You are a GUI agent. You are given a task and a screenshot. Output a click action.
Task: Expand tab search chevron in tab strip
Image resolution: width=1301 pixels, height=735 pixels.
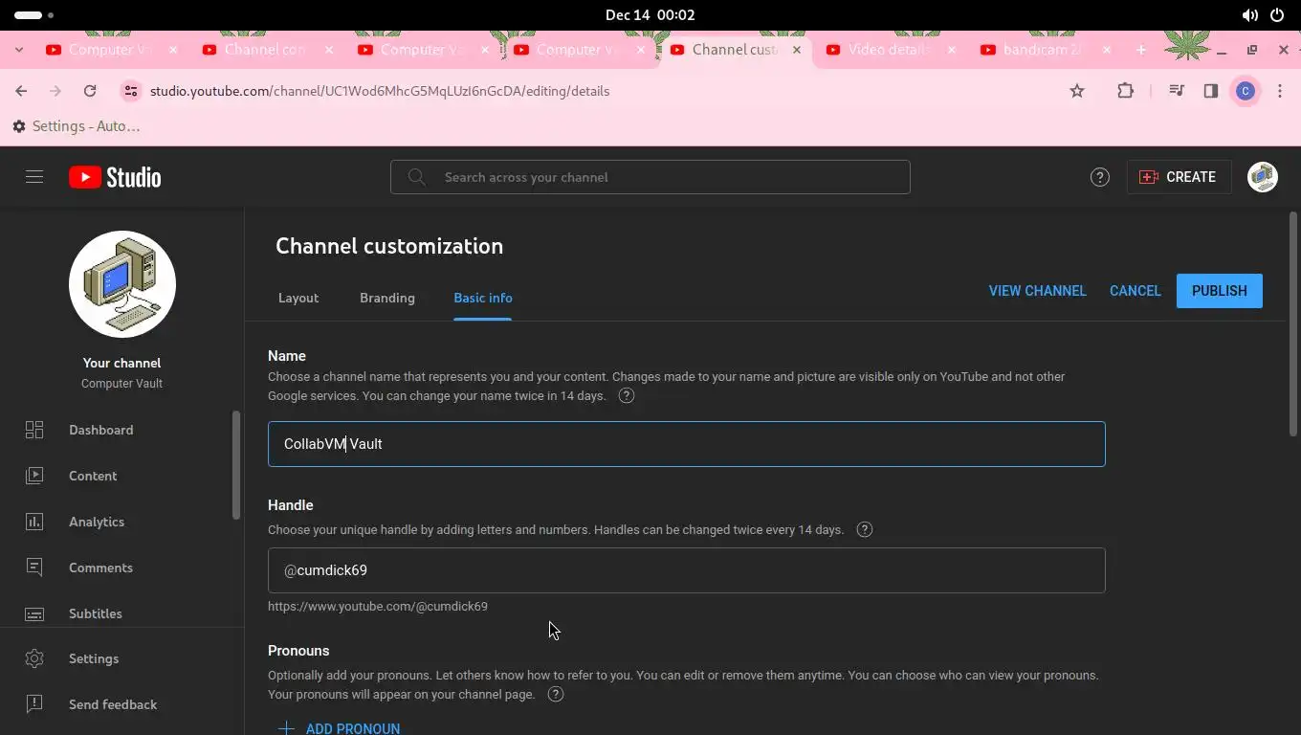[x=19, y=50]
